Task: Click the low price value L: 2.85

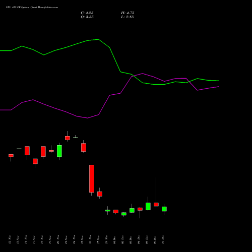Action: (128, 17)
